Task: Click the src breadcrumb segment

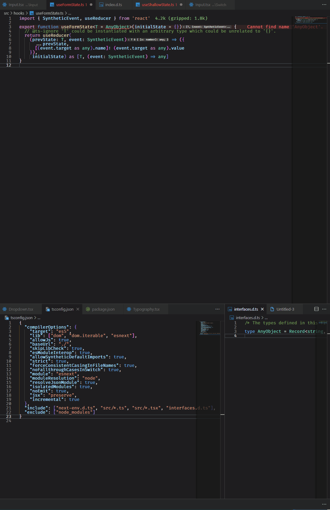Action: click(6, 13)
